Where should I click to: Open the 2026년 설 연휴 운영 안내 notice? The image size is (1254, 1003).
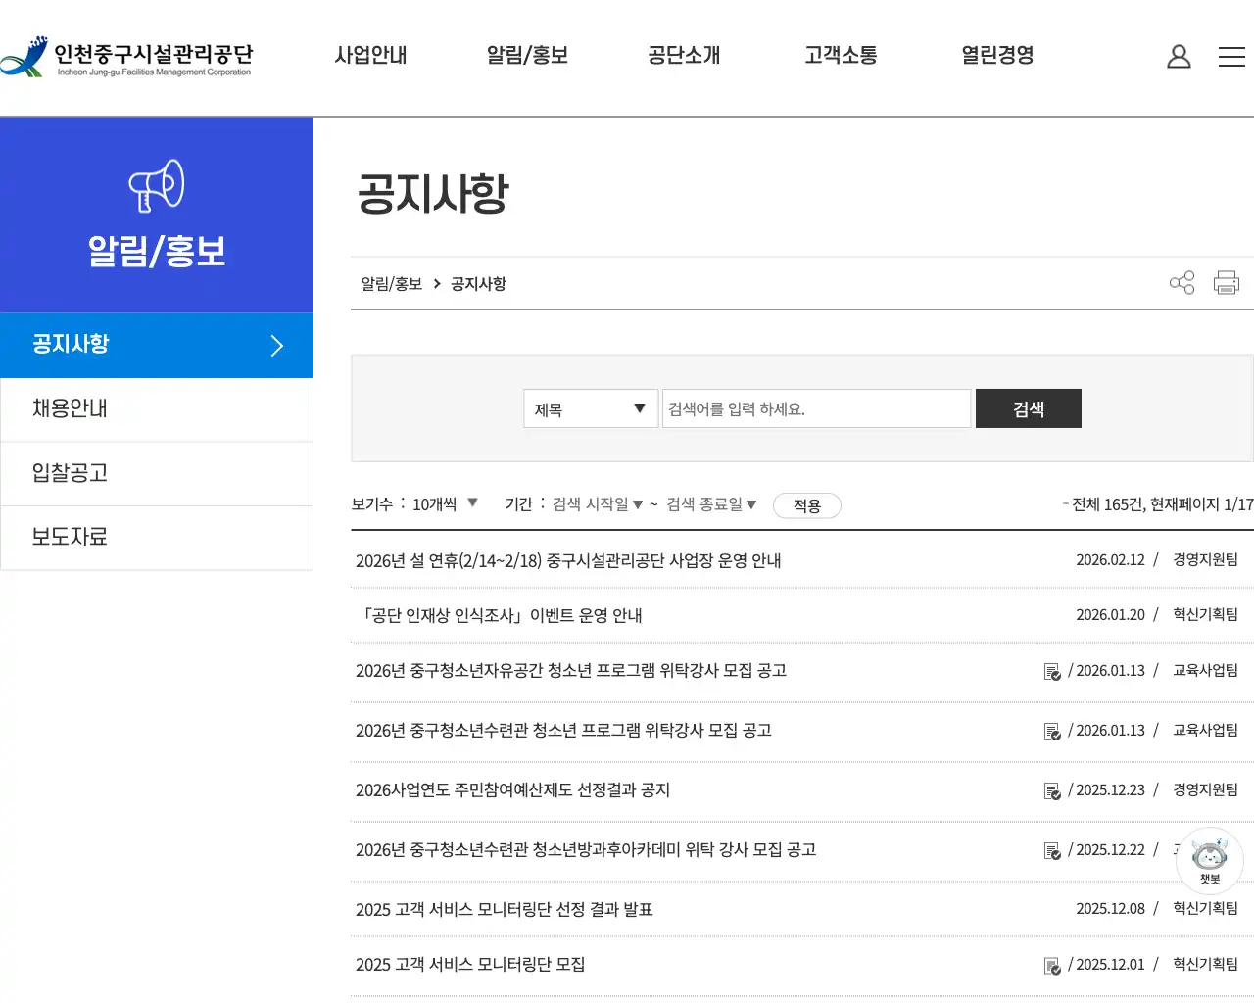568,559
